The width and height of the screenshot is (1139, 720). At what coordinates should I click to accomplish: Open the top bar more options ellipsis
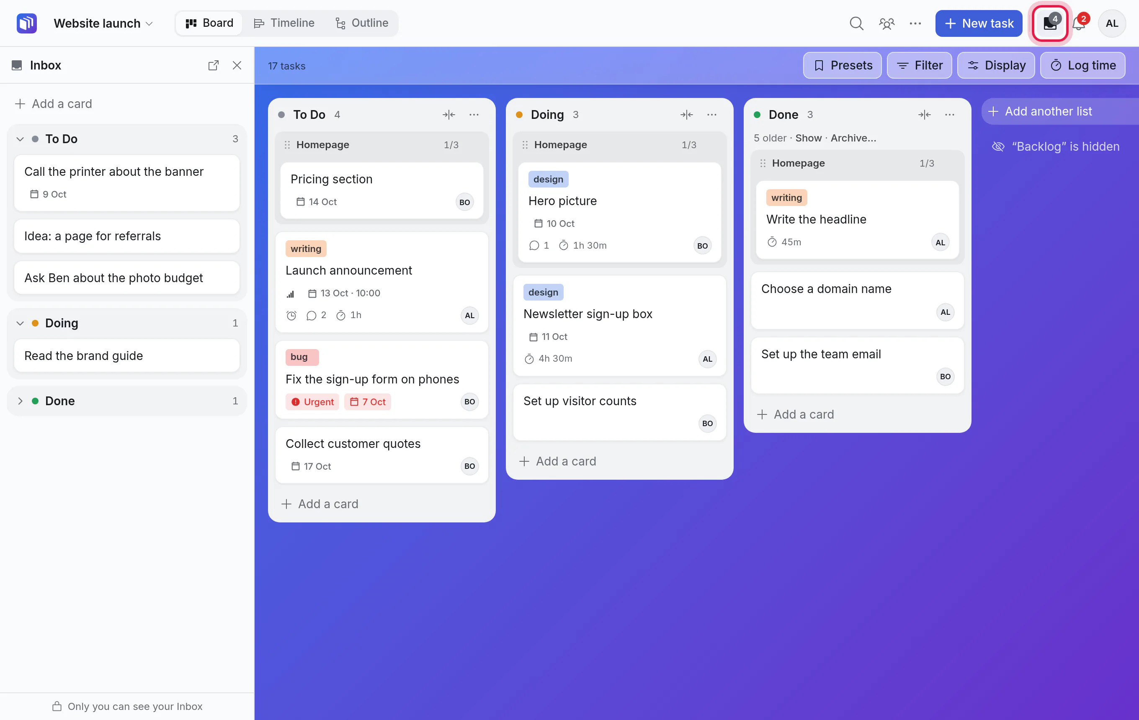[915, 23]
